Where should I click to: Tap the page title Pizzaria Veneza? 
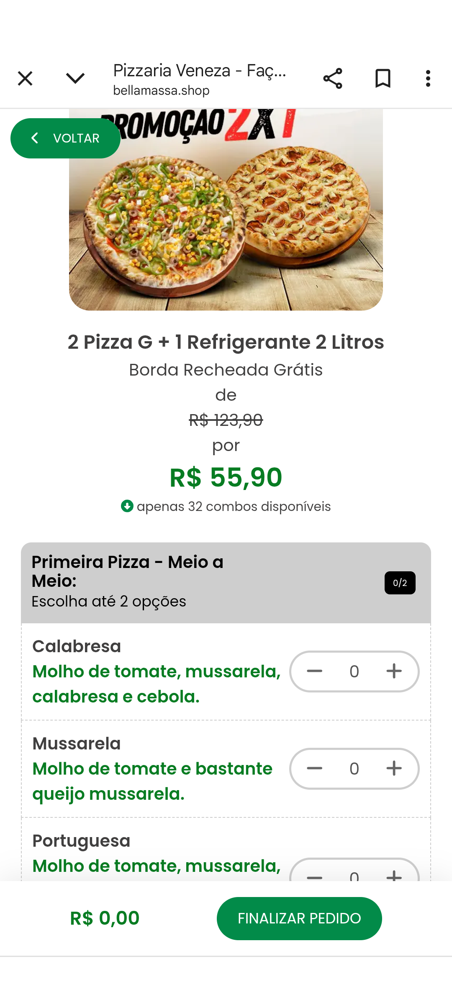pyautogui.click(x=200, y=71)
